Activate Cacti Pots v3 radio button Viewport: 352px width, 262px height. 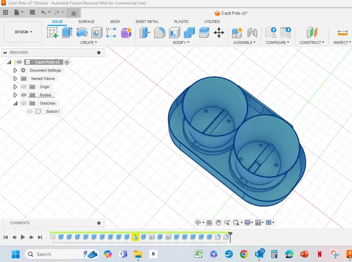[67, 62]
